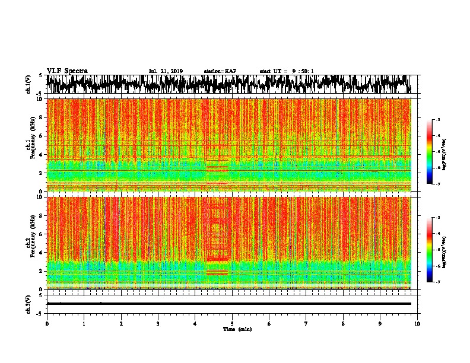Click the ch.2 "Frequency (kHz)" axis label
The width and height of the screenshot is (470, 363).
(x=33, y=236)
